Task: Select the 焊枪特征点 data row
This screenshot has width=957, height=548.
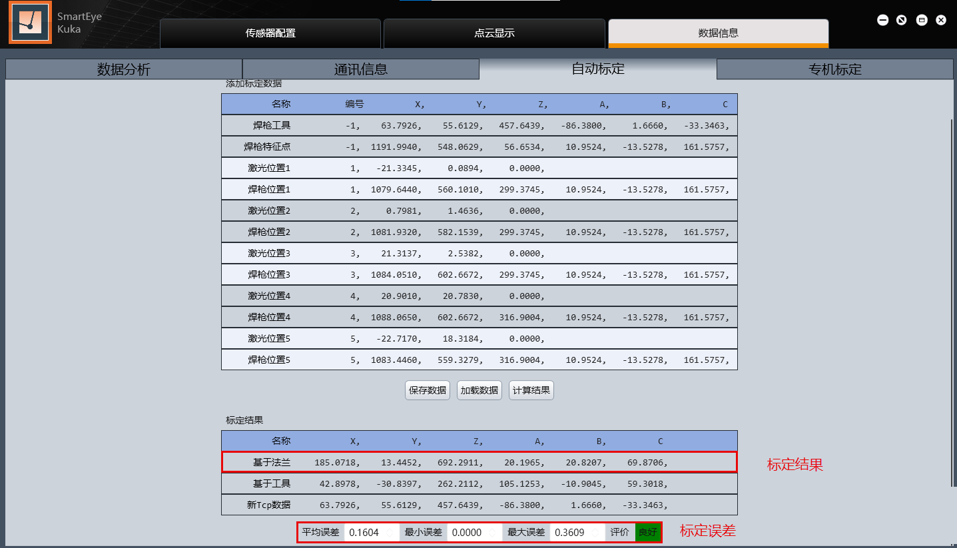Action: tap(479, 146)
